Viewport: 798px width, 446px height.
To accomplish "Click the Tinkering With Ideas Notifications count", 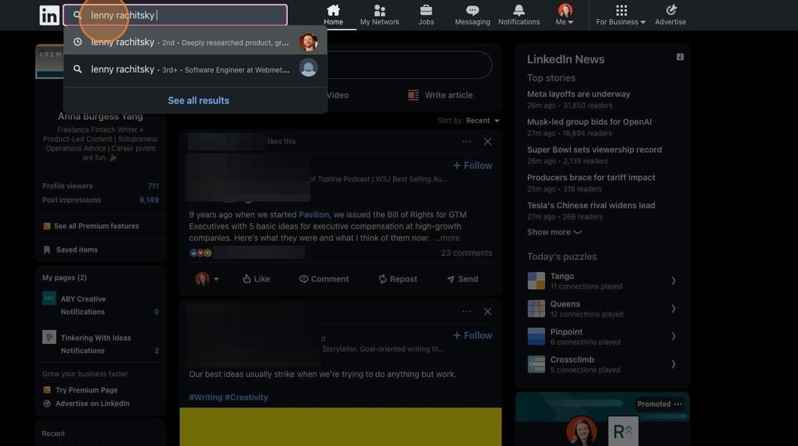I will [156, 351].
